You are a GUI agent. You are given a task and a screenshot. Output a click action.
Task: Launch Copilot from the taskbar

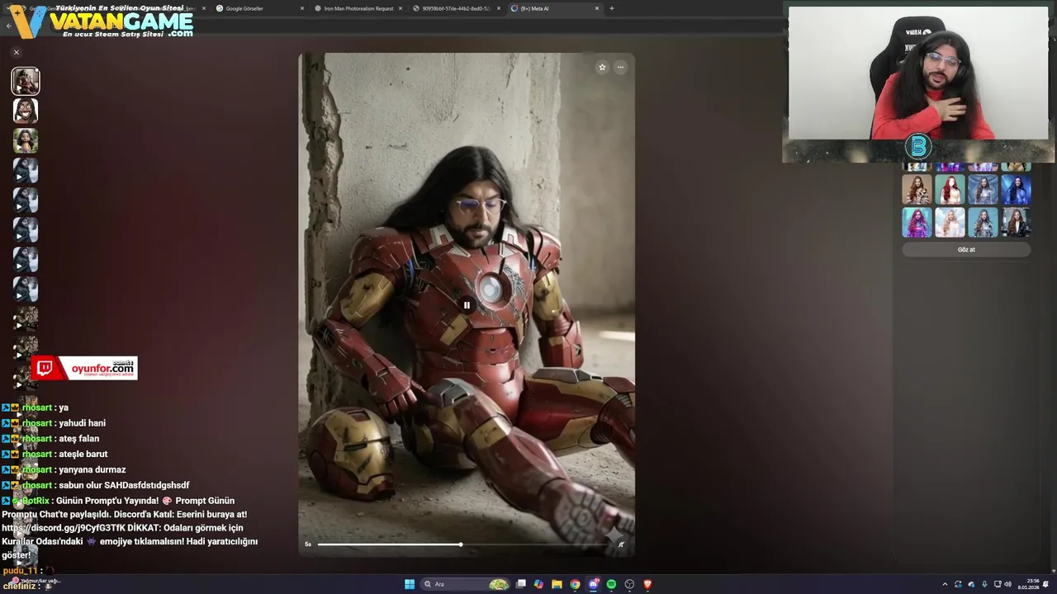click(539, 584)
